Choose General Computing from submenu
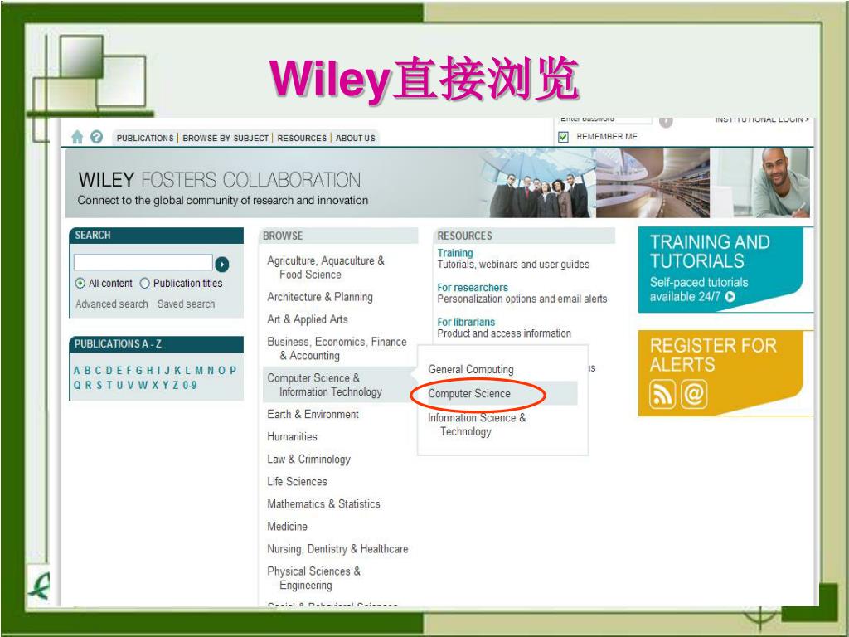The height and width of the screenshot is (637, 849). coord(471,369)
